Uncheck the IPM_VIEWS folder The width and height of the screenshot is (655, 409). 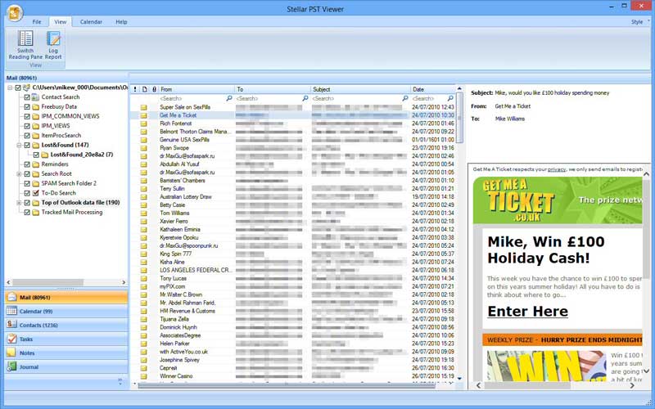click(27, 126)
